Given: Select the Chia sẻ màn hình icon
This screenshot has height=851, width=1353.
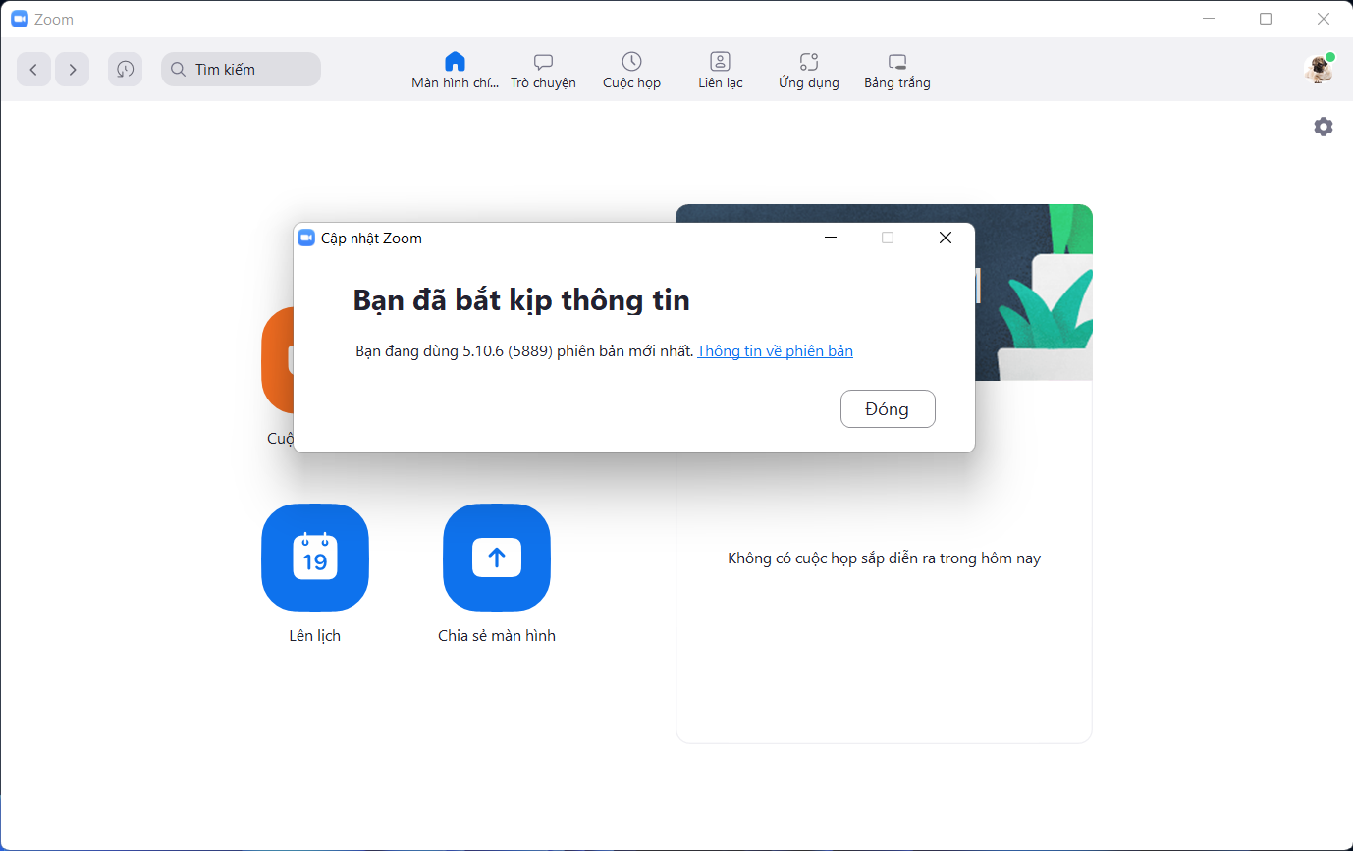Looking at the screenshot, I should tap(496, 558).
